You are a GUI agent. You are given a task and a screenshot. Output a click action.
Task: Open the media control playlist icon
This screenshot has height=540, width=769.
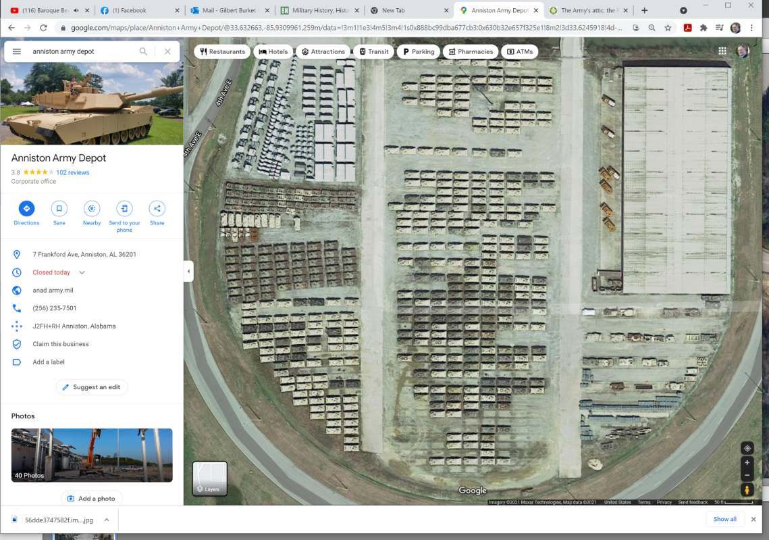click(720, 28)
